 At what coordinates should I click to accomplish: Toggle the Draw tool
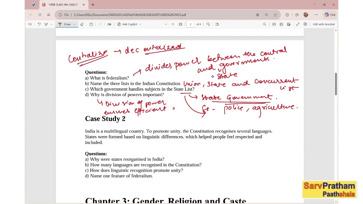65,24
